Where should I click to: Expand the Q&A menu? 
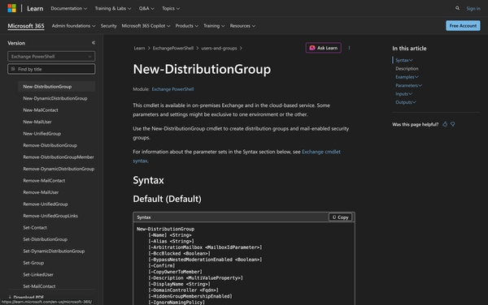pyautogui.click(x=146, y=8)
